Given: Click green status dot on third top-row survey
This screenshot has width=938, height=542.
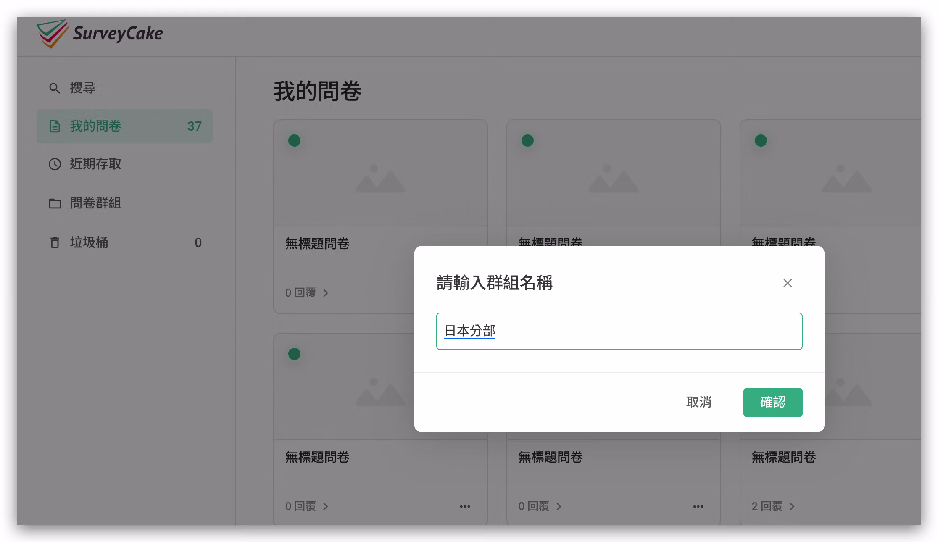Looking at the screenshot, I should tap(761, 140).
